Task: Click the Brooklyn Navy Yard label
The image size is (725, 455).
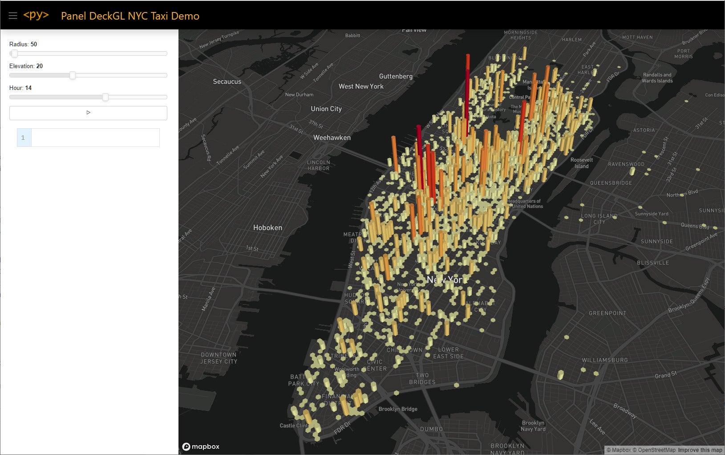Action: coord(533,426)
